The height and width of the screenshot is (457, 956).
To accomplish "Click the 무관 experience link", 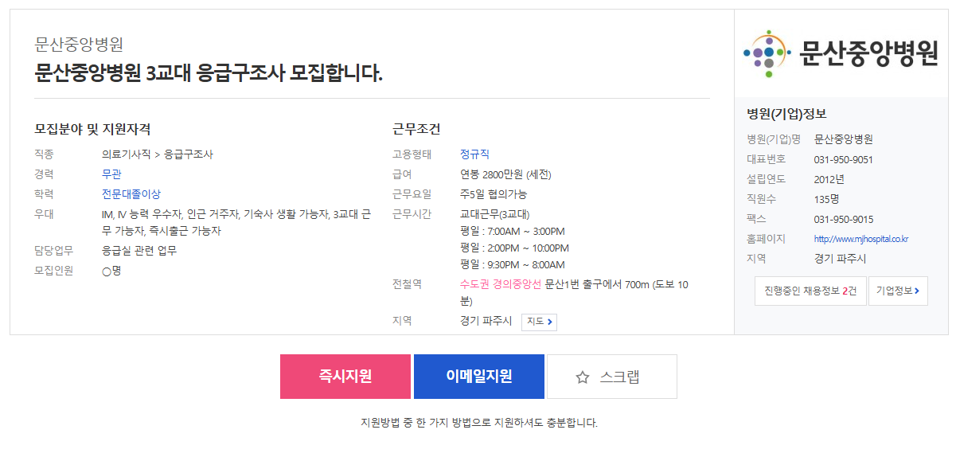I will pyautogui.click(x=111, y=174).
